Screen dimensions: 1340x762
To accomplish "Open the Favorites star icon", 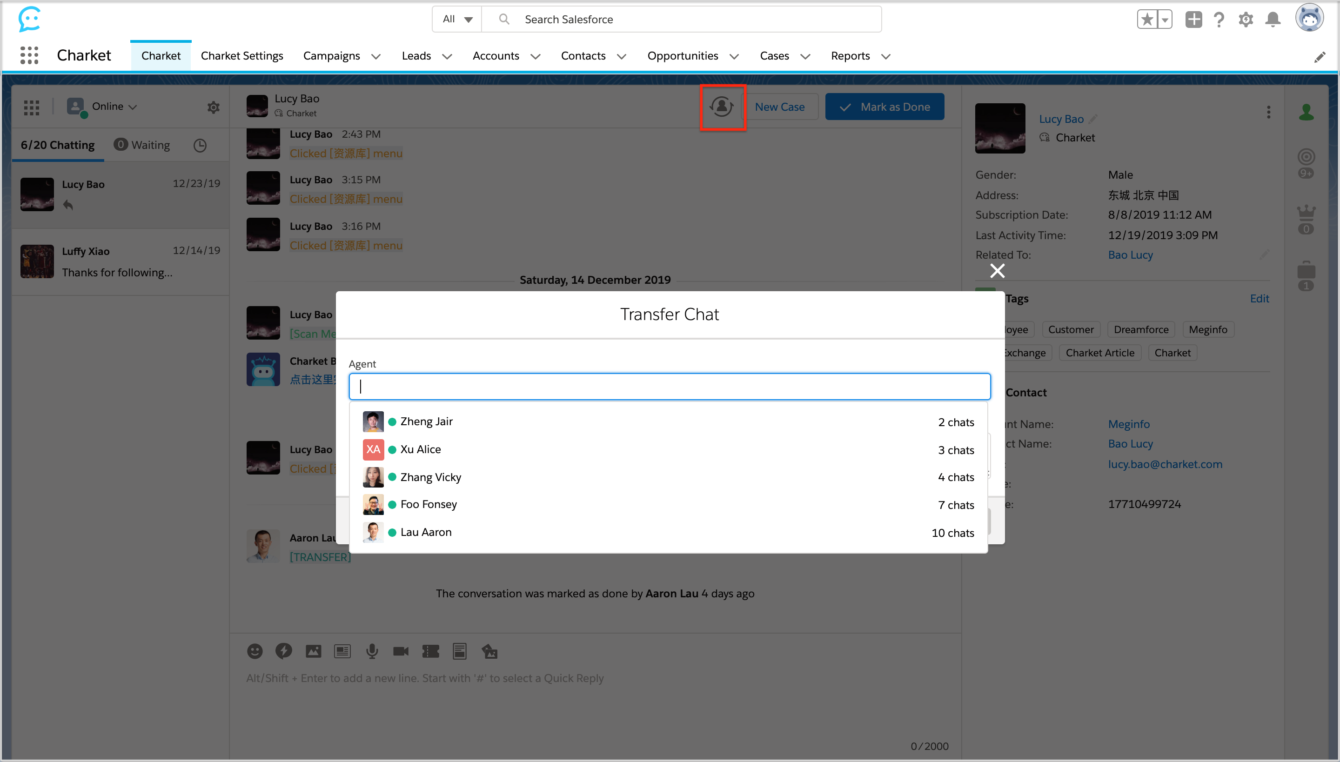I will coord(1147,20).
